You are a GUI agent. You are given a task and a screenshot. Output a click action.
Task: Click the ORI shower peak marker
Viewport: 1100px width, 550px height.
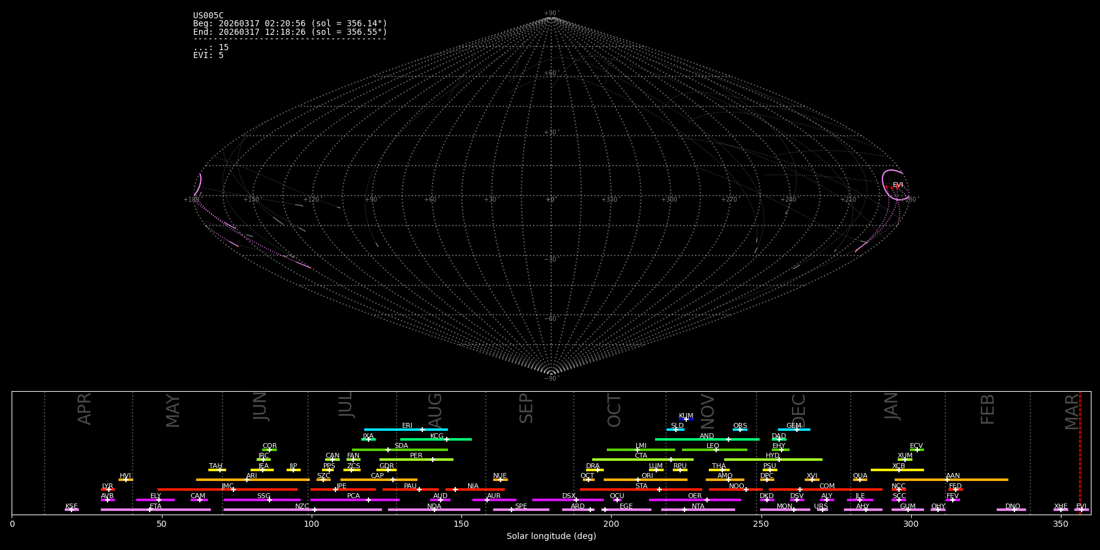(638, 480)
